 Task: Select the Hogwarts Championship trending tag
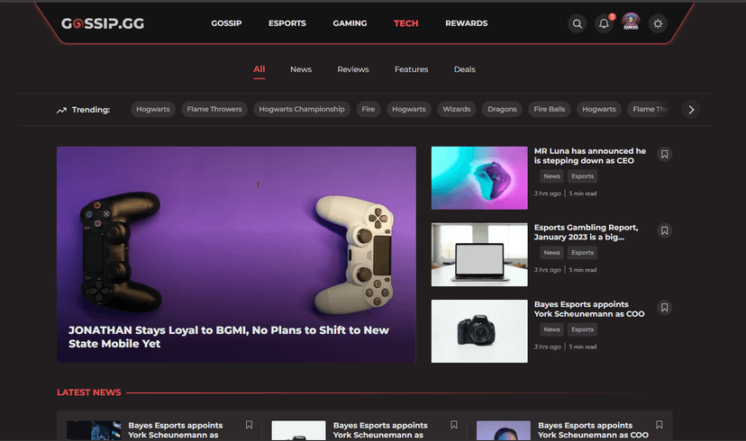coord(302,109)
